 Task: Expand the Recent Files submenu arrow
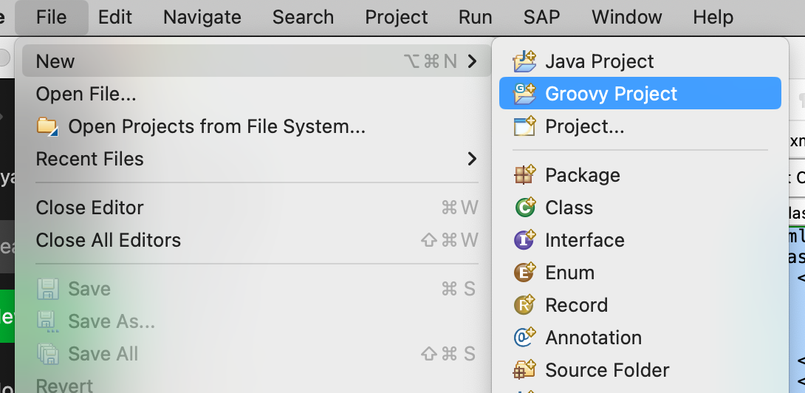(x=472, y=159)
